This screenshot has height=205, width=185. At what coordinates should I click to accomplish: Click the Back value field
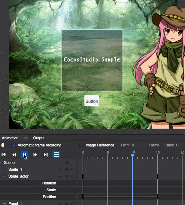(177, 145)
